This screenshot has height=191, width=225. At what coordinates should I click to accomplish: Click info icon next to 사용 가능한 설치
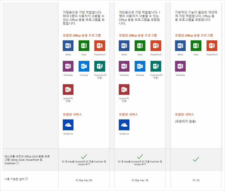(x=27, y=179)
